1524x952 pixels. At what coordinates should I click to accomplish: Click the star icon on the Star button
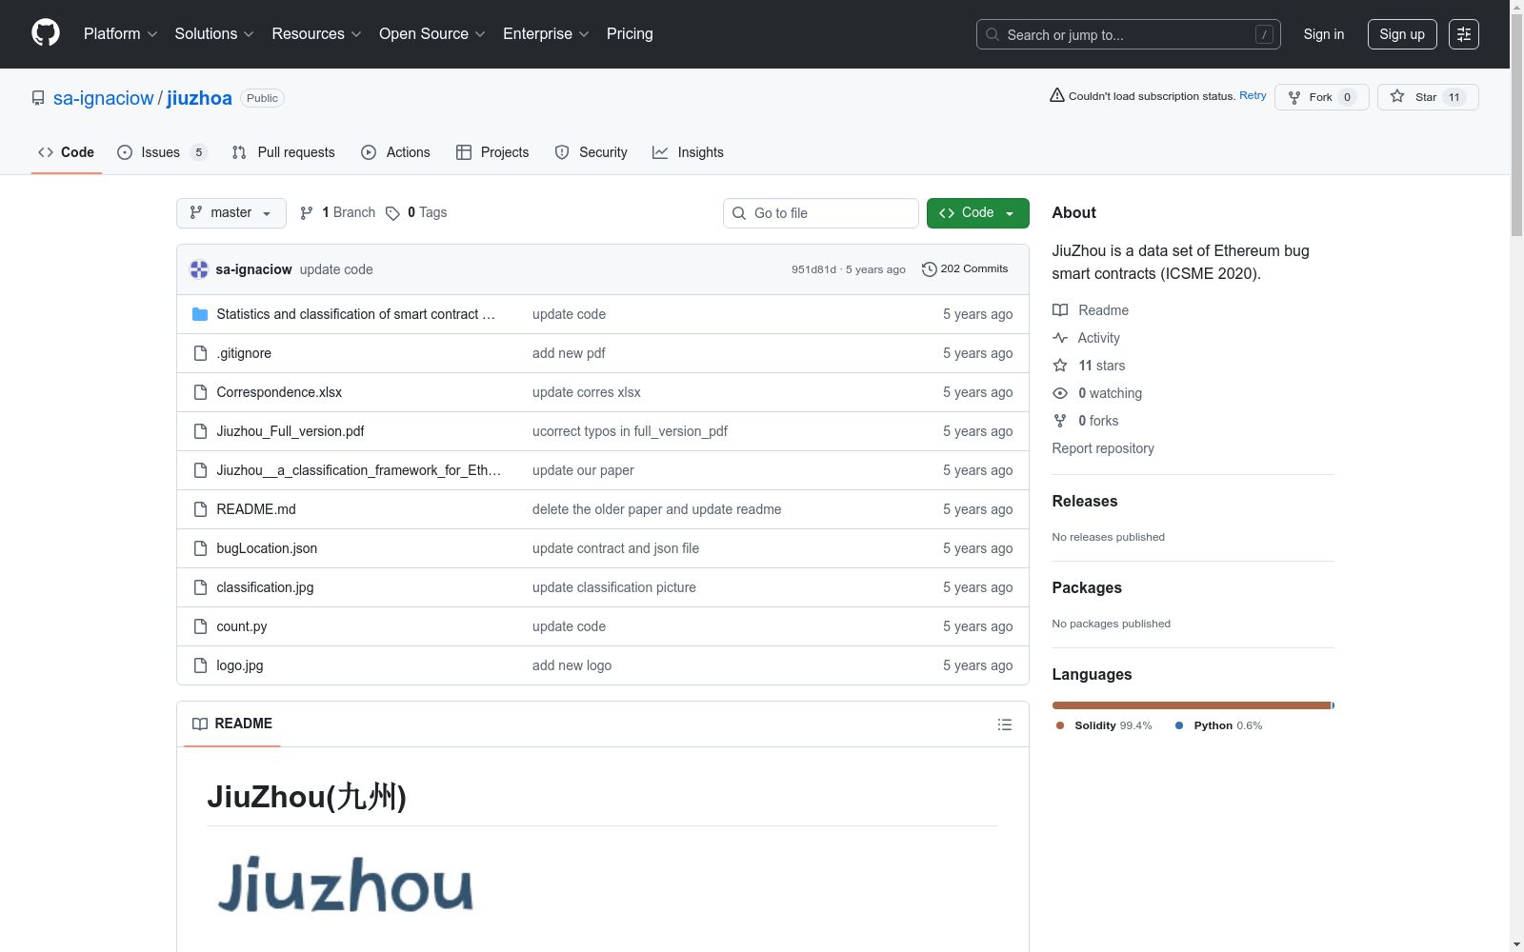pyautogui.click(x=1397, y=96)
